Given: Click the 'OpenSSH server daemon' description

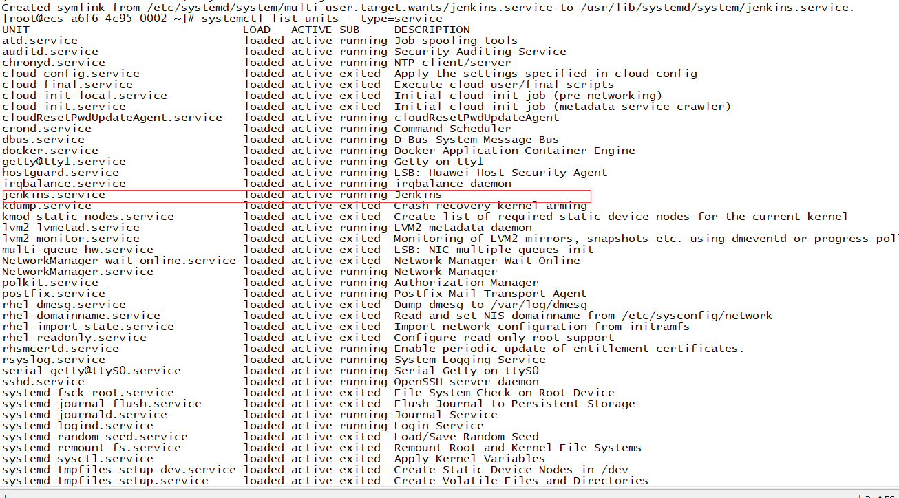Looking at the screenshot, I should [467, 382].
